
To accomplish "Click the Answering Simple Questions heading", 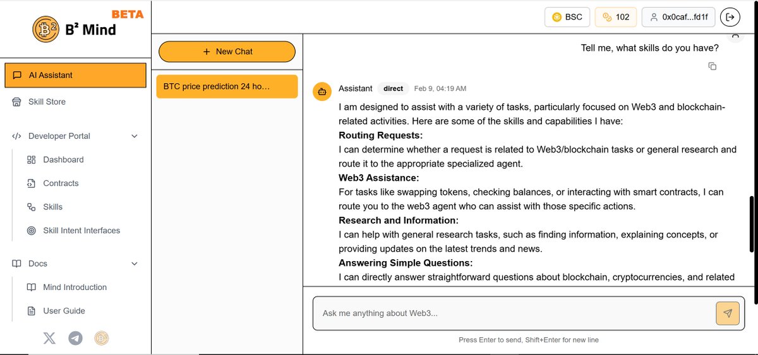I will point(406,263).
